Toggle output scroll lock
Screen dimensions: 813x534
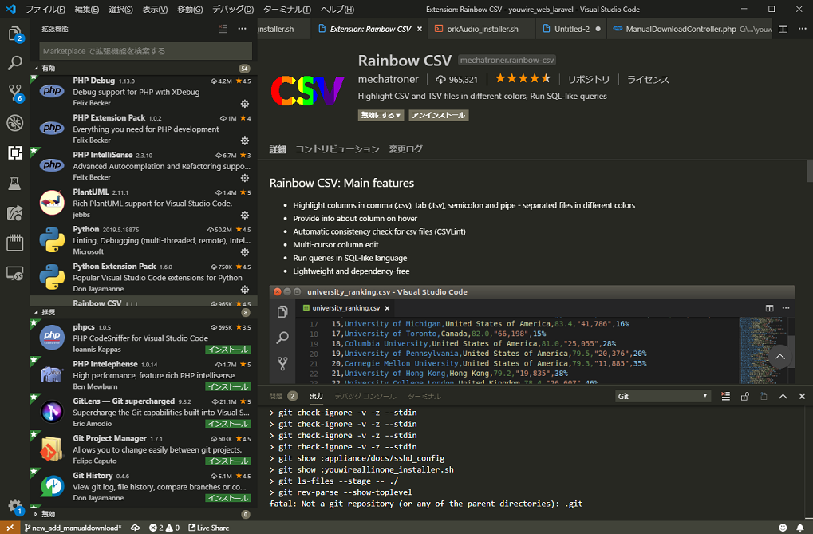pyautogui.click(x=744, y=397)
